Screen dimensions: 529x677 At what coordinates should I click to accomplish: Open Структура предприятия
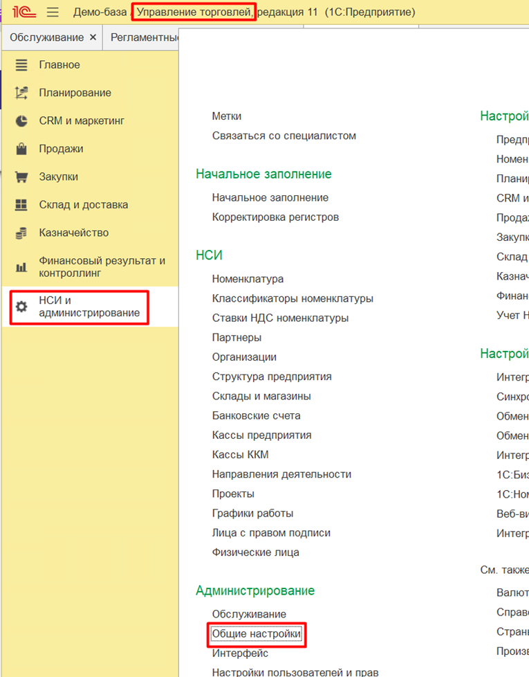tap(272, 377)
